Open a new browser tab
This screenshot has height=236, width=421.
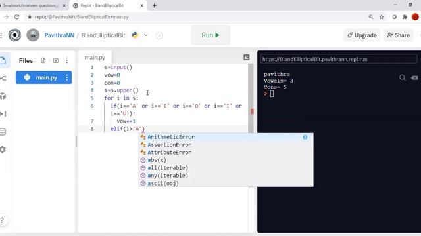[x=154, y=5]
